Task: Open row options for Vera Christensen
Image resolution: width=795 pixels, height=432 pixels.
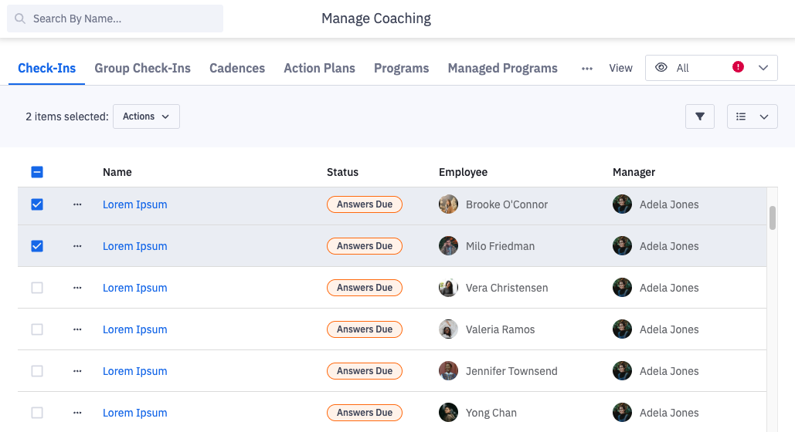Action: (x=77, y=288)
